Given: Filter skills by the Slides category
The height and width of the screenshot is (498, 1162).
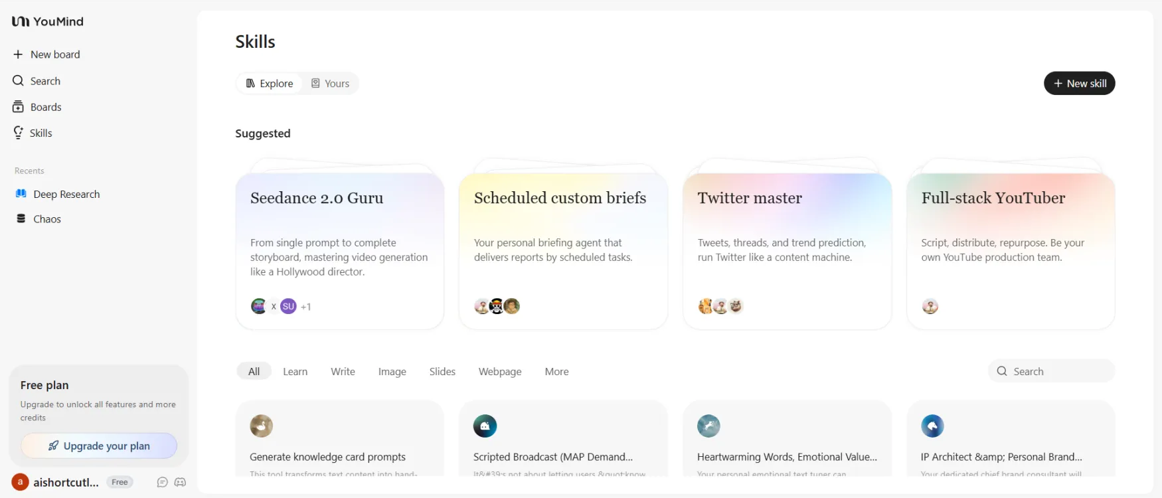Looking at the screenshot, I should click(x=442, y=372).
